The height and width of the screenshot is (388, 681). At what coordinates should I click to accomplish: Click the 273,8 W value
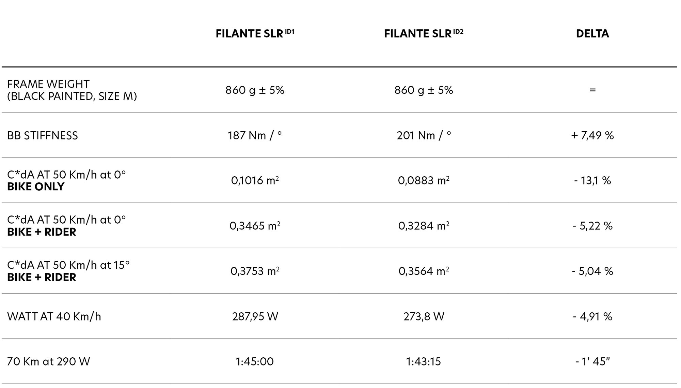(424, 316)
